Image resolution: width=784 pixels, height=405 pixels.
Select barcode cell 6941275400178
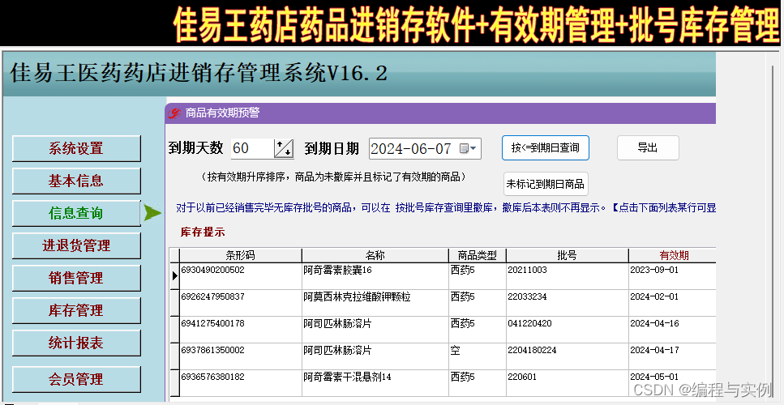241,330
